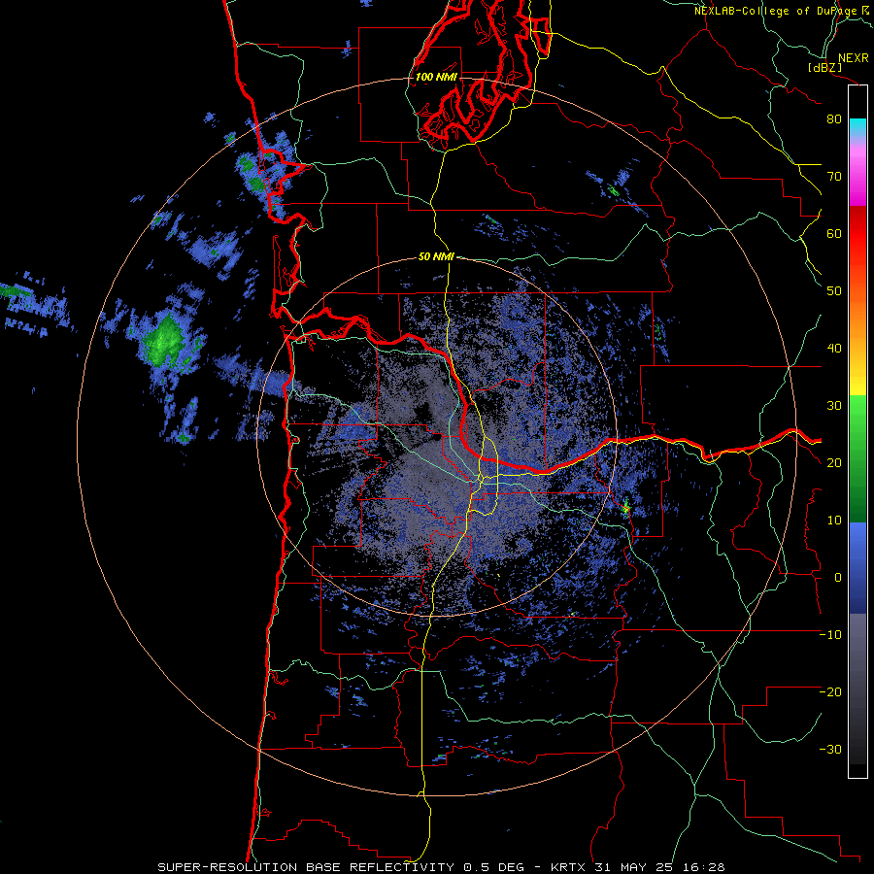Click the 60 value on the dBZ scale
The height and width of the screenshot is (874, 874).
834,233
